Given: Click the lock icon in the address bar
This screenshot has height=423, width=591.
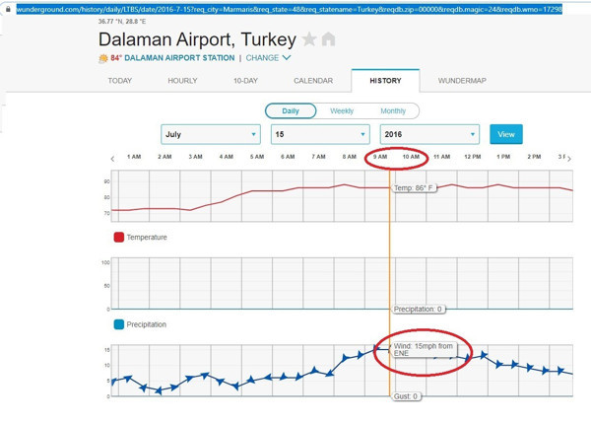Looking at the screenshot, I should (8, 9).
